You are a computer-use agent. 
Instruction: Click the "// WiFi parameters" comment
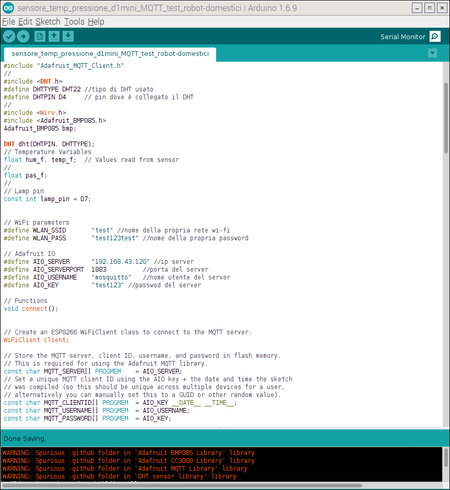click(37, 222)
